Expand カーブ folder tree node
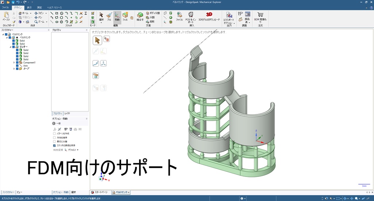This screenshot has height=201, width=374. [x=14, y=69]
